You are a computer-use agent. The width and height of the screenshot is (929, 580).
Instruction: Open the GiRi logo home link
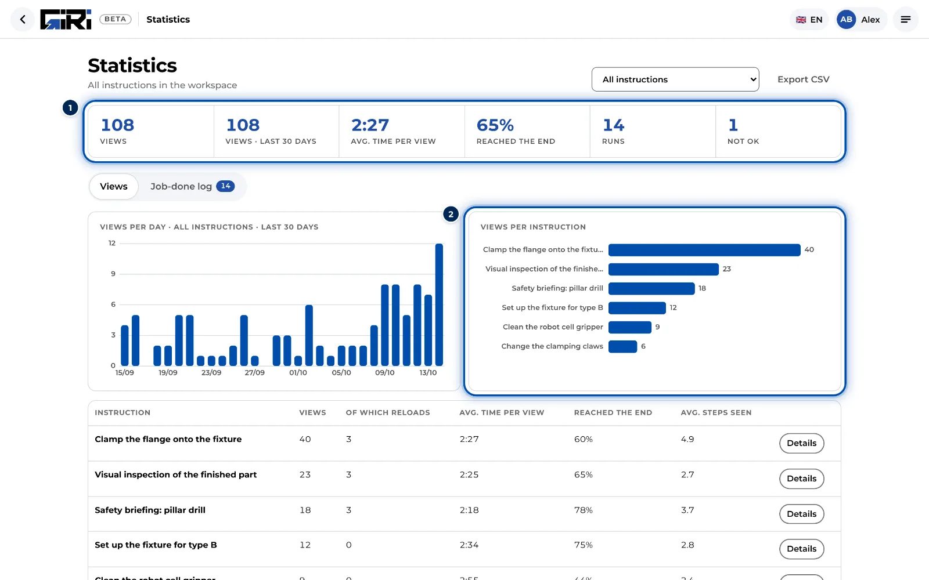coord(66,19)
